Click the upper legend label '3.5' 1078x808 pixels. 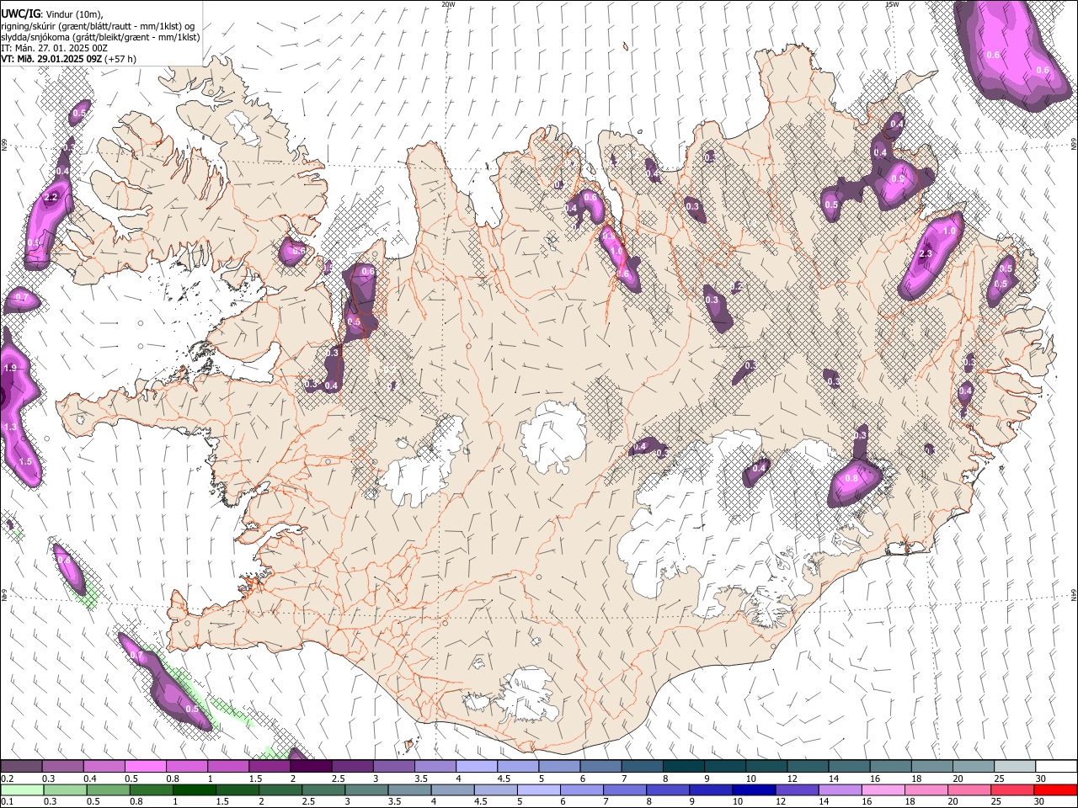click(420, 779)
